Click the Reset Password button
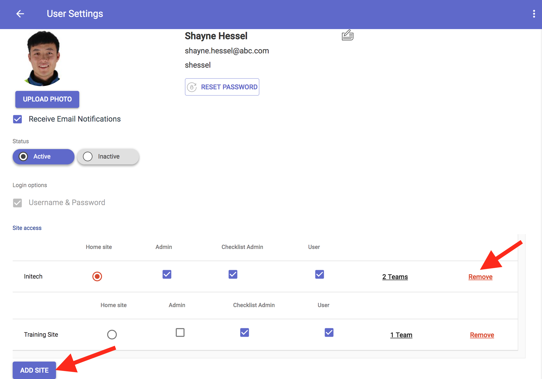The height and width of the screenshot is (379, 542). [x=222, y=87]
